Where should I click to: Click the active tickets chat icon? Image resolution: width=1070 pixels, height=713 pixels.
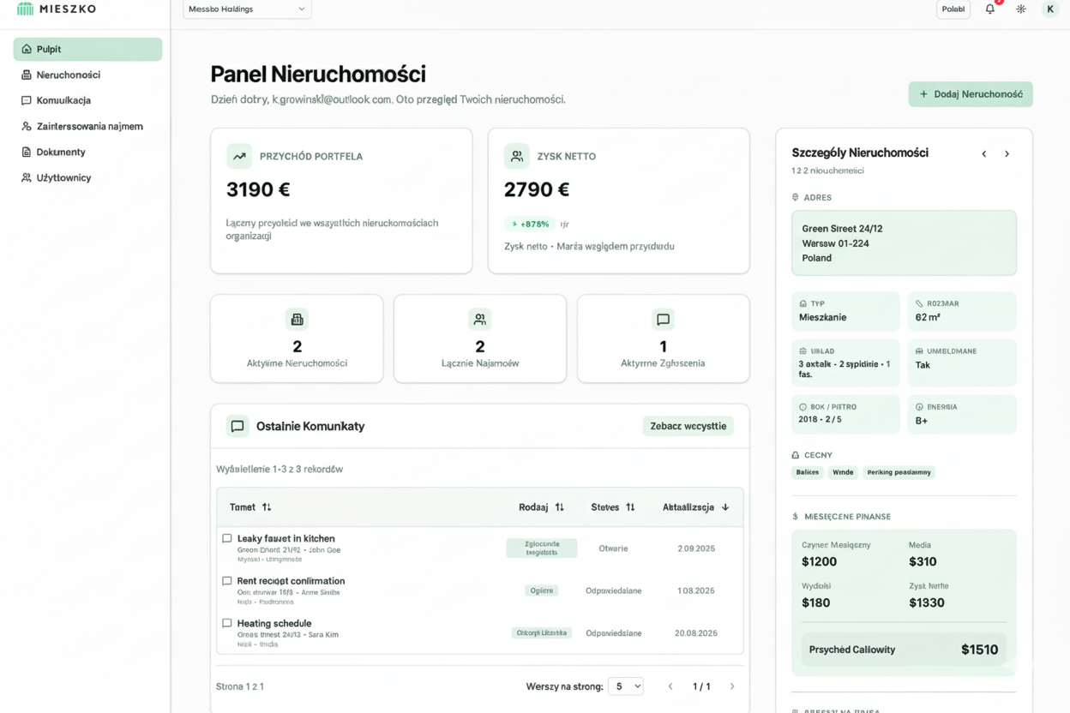click(663, 320)
